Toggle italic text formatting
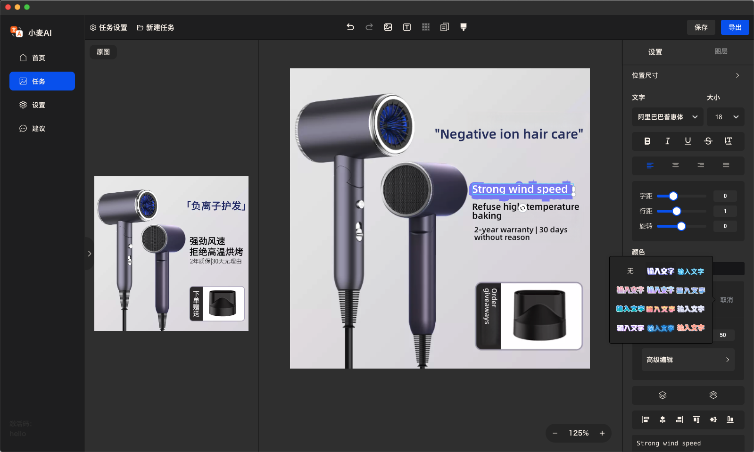The image size is (754, 452). pyautogui.click(x=667, y=141)
